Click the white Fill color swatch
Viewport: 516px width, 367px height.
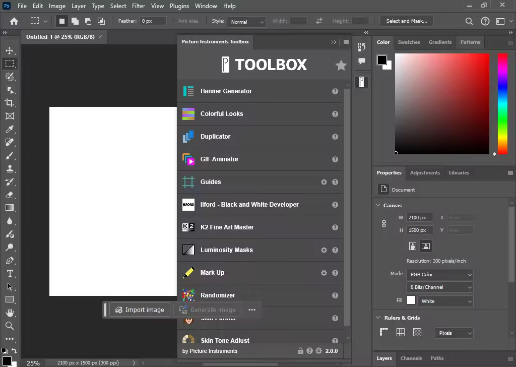(411, 300)
